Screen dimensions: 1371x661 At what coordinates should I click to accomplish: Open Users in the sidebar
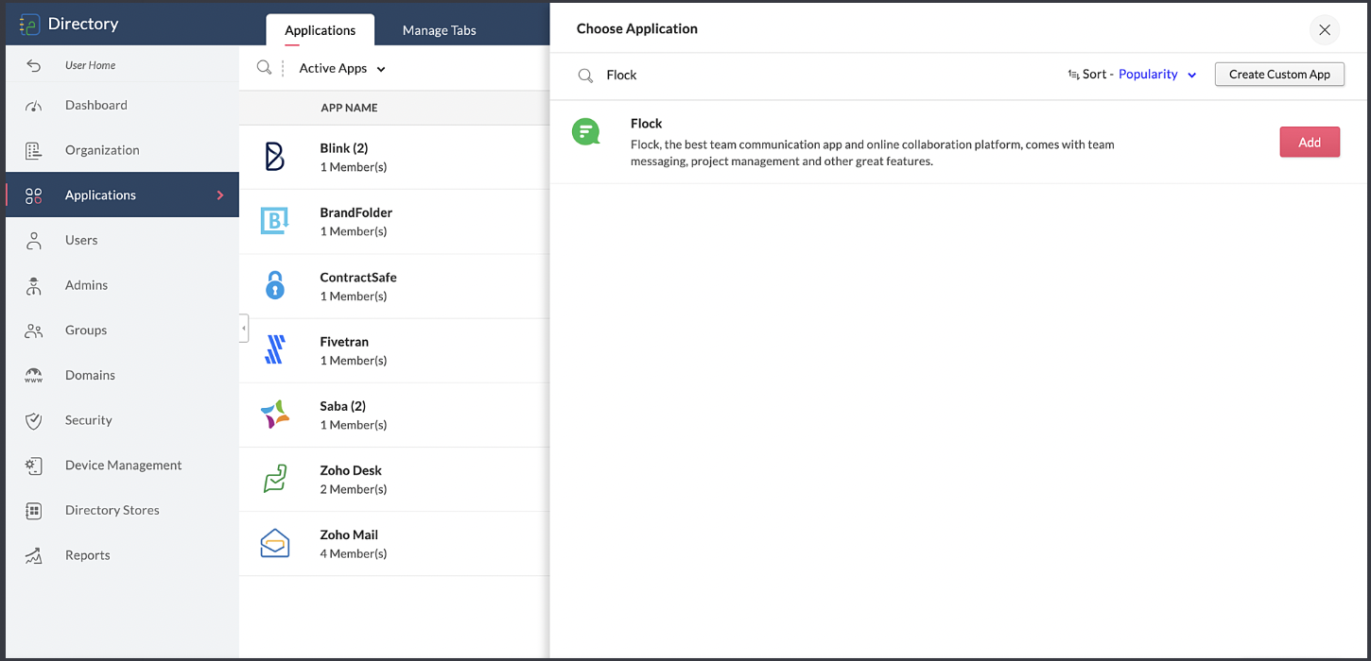81,240
